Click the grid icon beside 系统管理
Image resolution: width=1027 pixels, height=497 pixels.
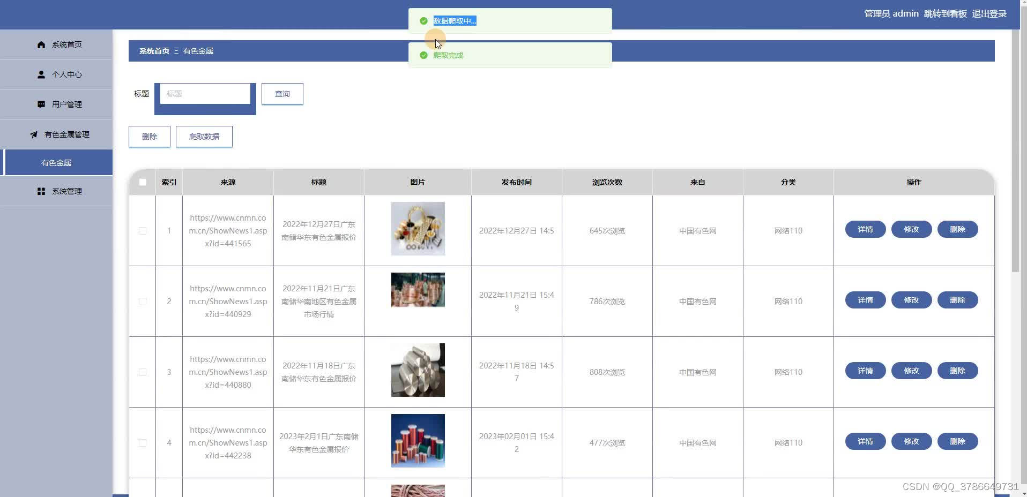tap(41, 191)
